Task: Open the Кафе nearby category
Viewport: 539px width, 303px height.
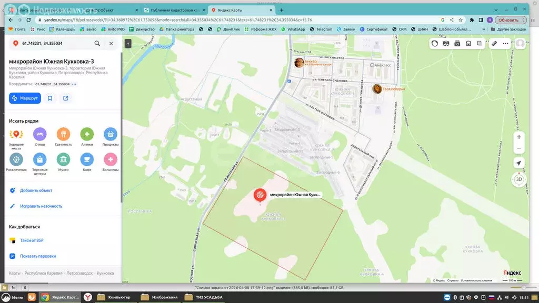Action: pyautogui.click(x=87, y=159)
